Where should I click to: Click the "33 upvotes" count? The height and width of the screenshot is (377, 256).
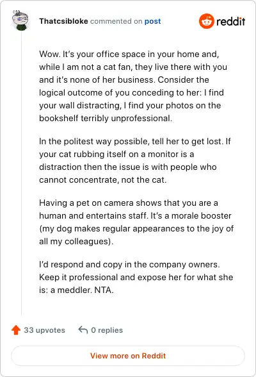pos(44,330)
